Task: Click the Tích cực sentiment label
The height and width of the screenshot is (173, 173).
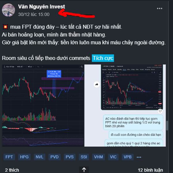Action: [103, 58]
